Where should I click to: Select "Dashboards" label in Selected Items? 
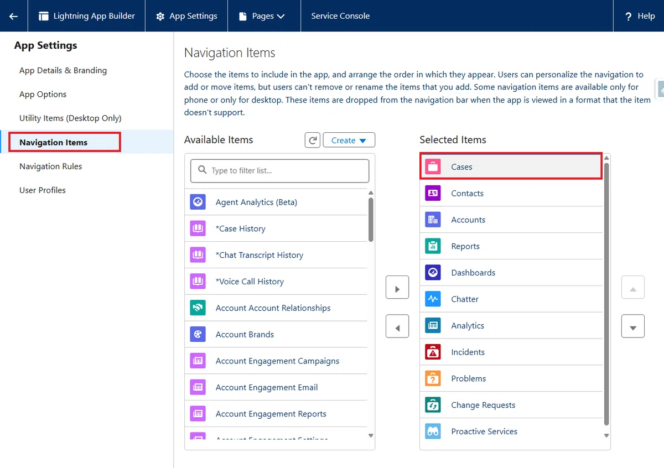click(473, 273)
